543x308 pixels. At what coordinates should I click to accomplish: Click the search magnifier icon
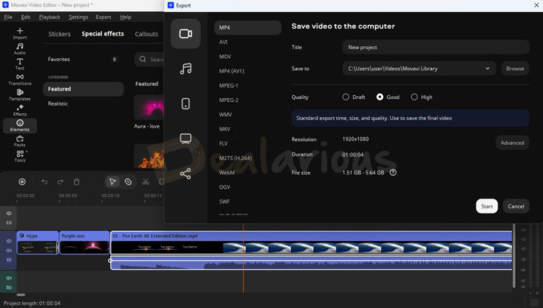click(143, 59)
